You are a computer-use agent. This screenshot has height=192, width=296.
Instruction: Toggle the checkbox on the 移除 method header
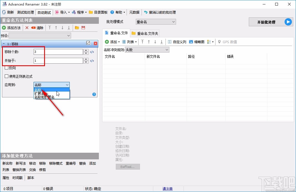click(88, 43)
